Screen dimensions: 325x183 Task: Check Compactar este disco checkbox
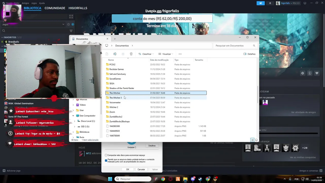(x=106, y=155)
